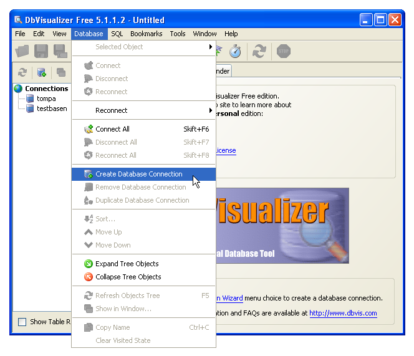Choose Collapse Tree Objects
This screenshot has height=356, width=414.
(144, 277)
